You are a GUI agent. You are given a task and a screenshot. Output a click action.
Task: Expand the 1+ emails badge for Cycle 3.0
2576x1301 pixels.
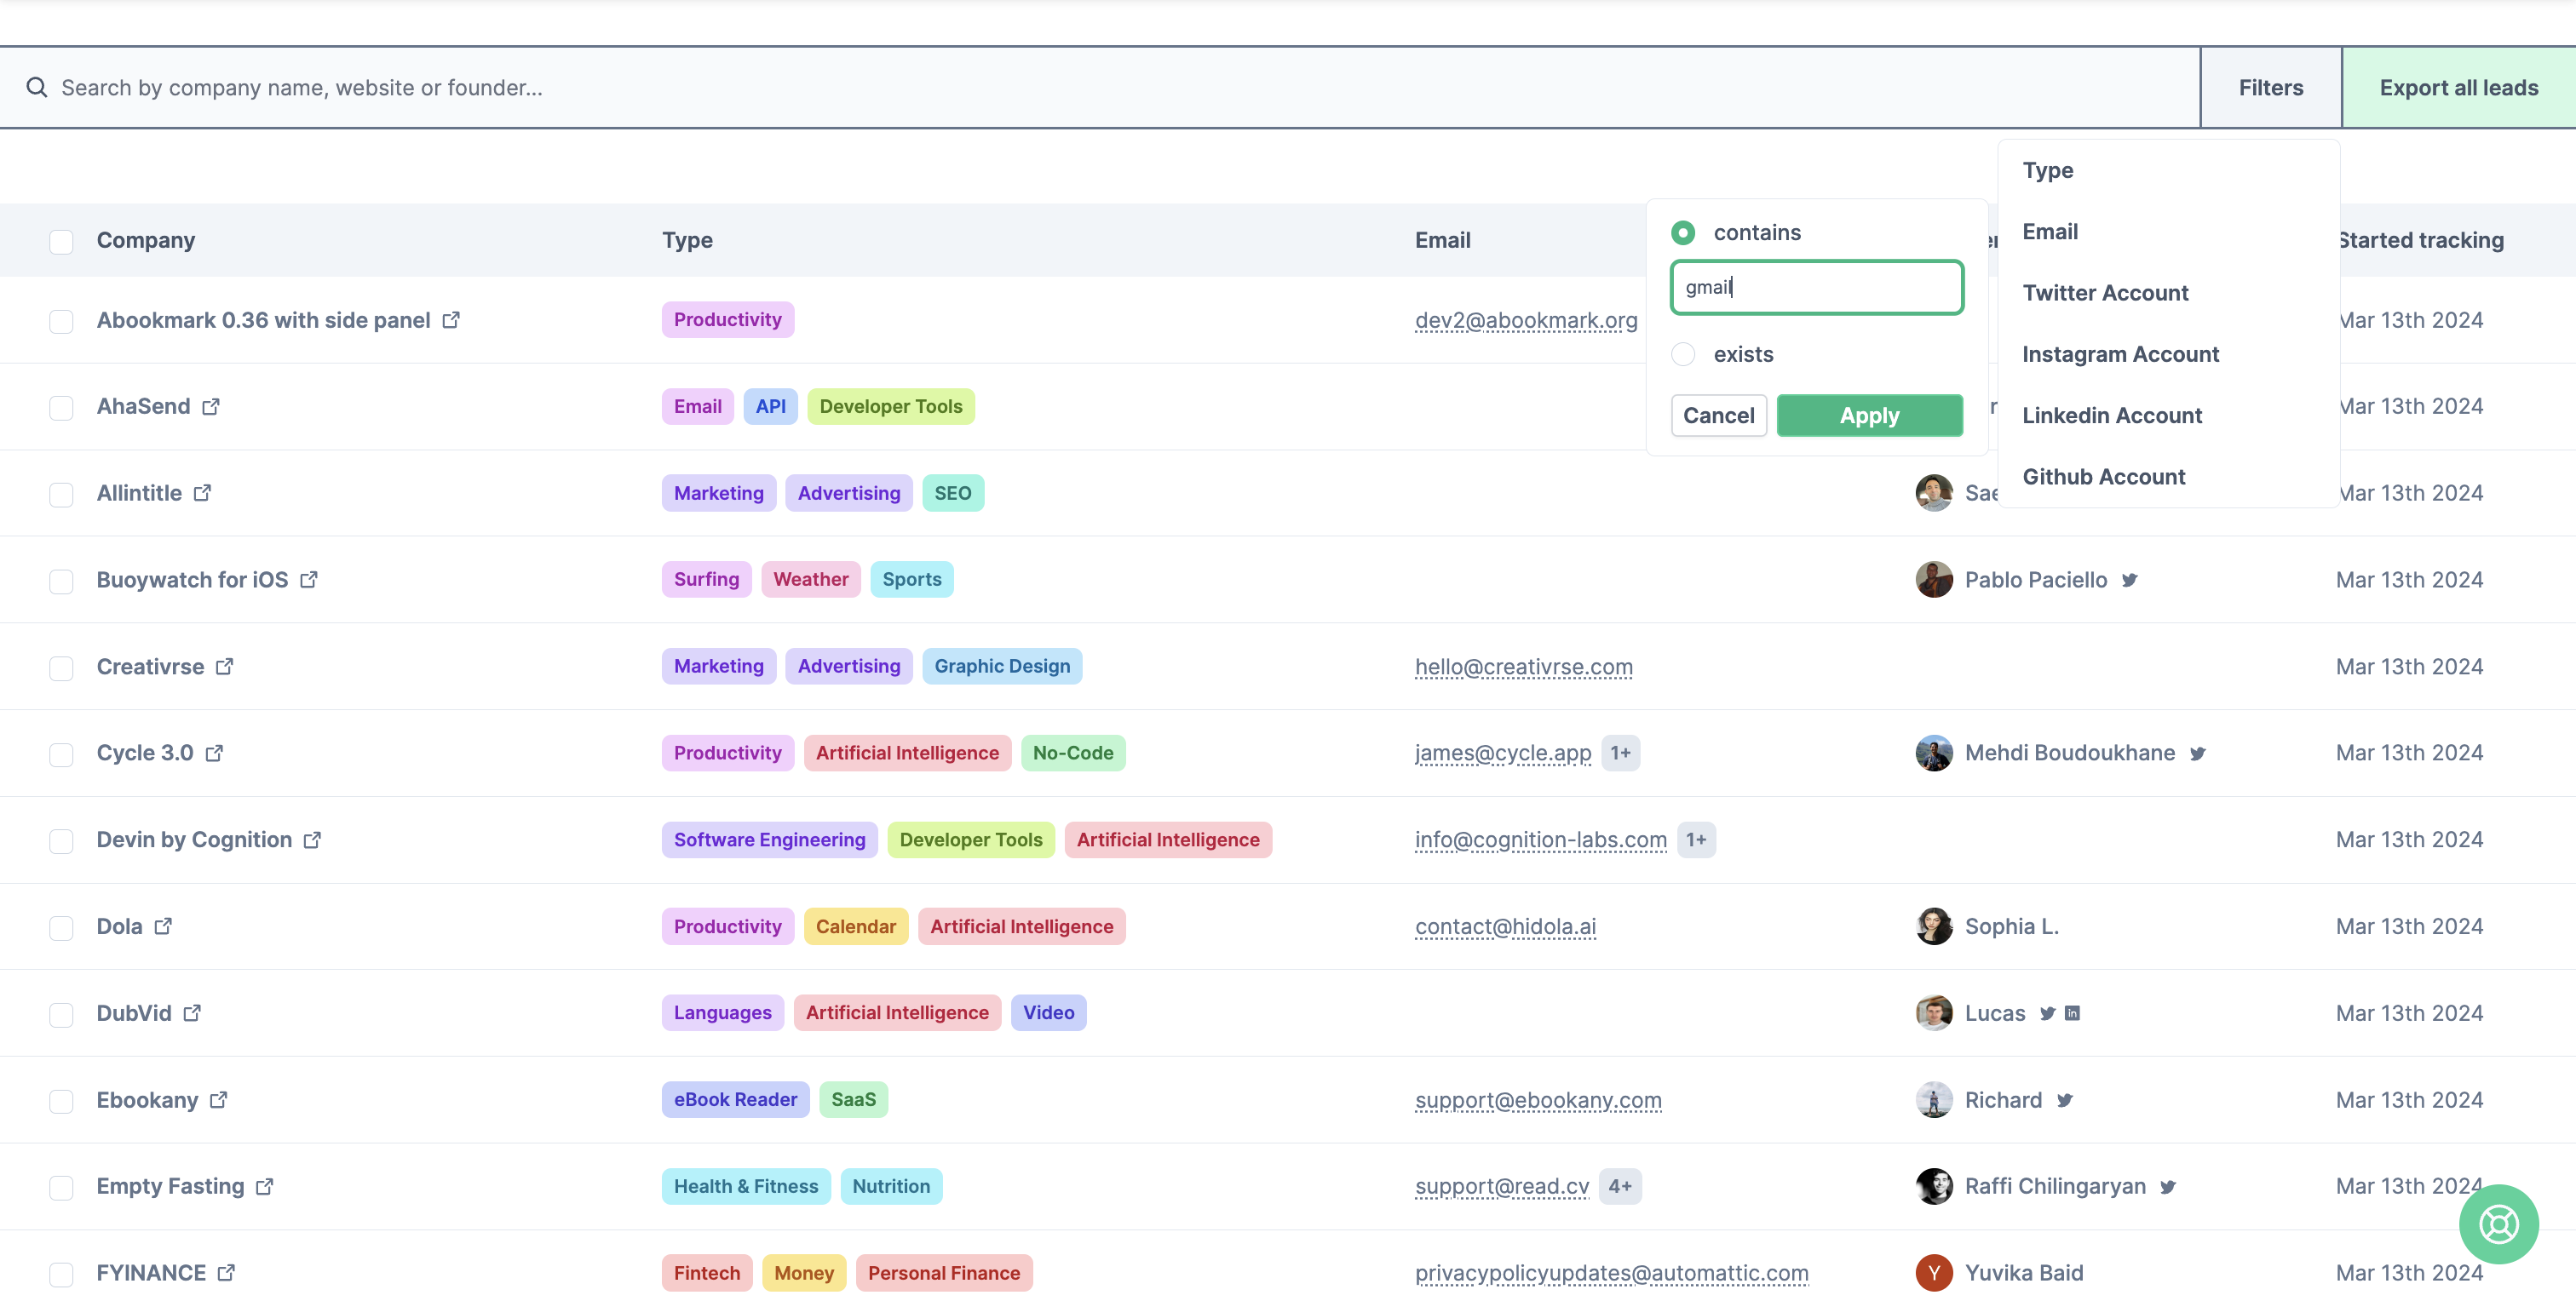1620,753
